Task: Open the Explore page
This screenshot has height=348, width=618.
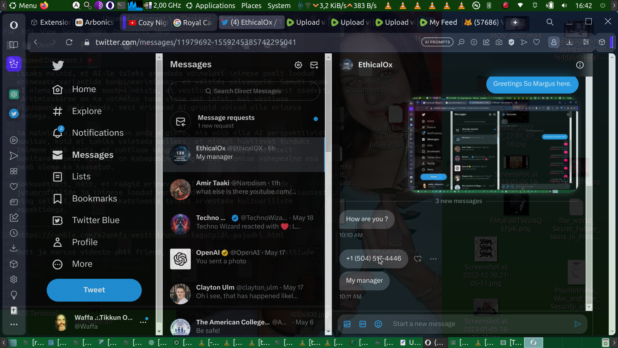Action: click(77, 111)
